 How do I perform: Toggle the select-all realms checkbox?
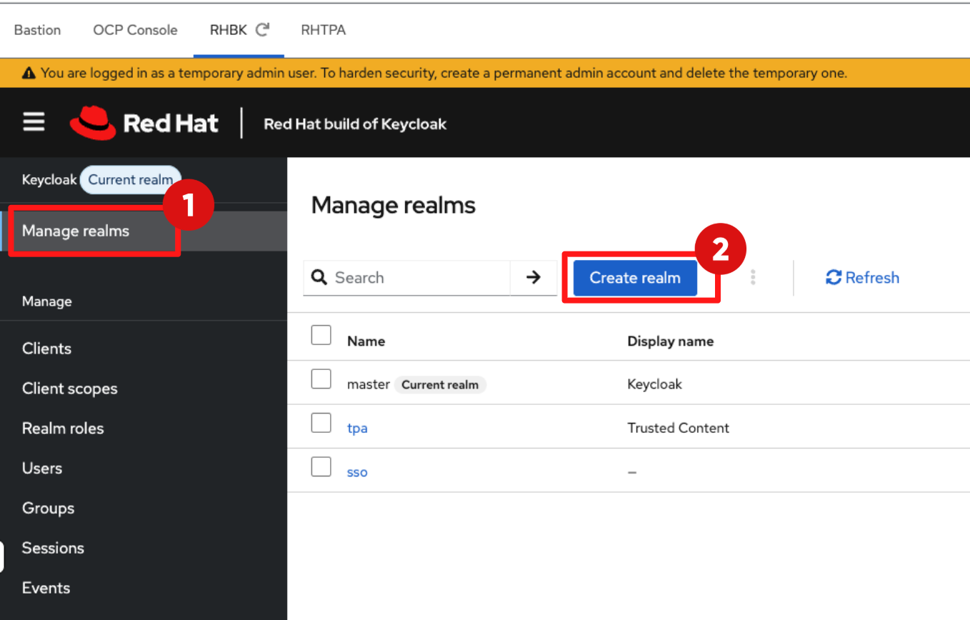(x=321, y=335)
